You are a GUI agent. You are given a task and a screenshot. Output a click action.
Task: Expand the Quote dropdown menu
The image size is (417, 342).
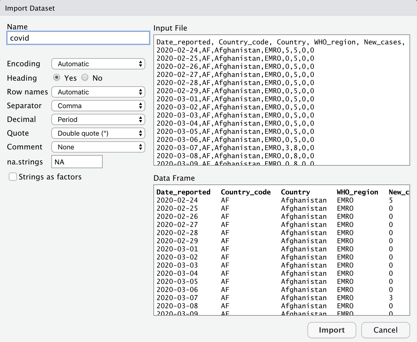(98, 133)
